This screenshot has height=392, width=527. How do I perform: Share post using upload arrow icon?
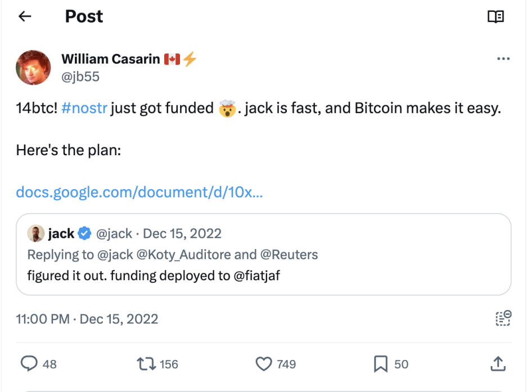pos(498,364)
